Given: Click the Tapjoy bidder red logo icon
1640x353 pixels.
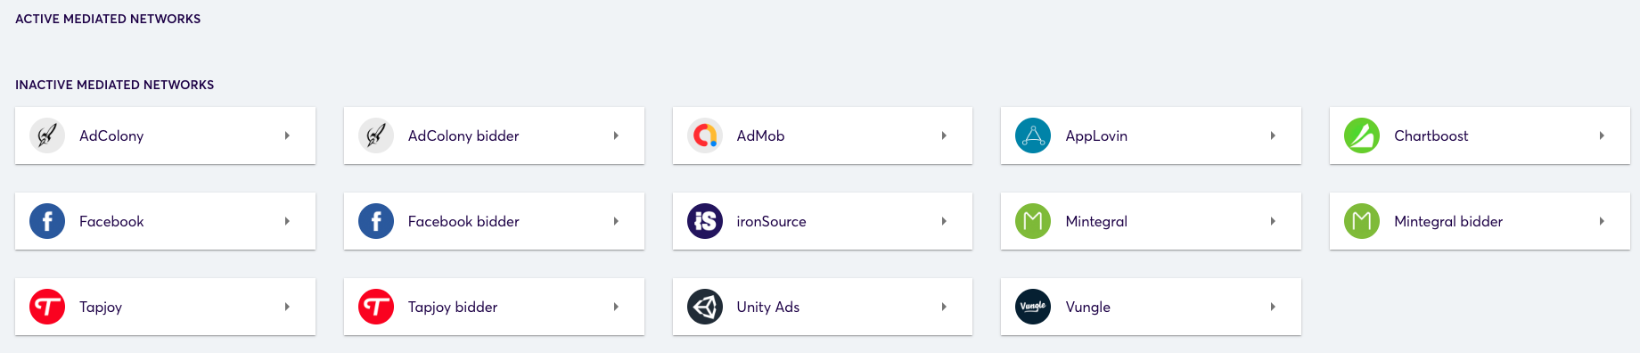Looking at the screenshot, I should click(x=376, y=307).
